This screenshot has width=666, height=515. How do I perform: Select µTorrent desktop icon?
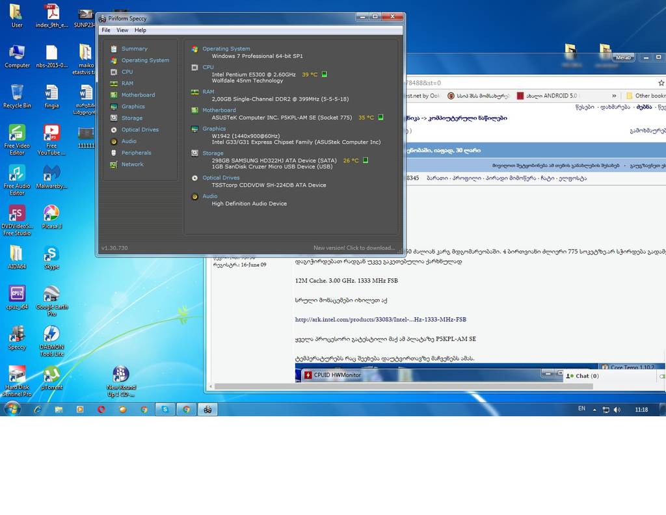pos(51,378)
